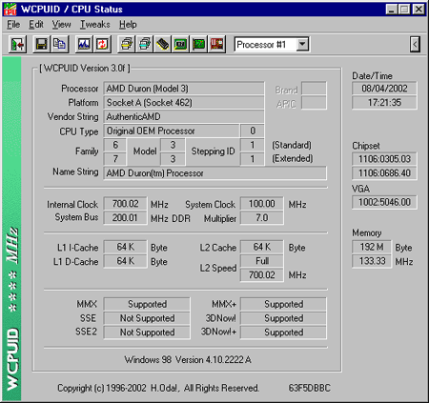429x403 pixels.
Task: Minimize the WCPUID window
Action: click(x=392, y=10)
